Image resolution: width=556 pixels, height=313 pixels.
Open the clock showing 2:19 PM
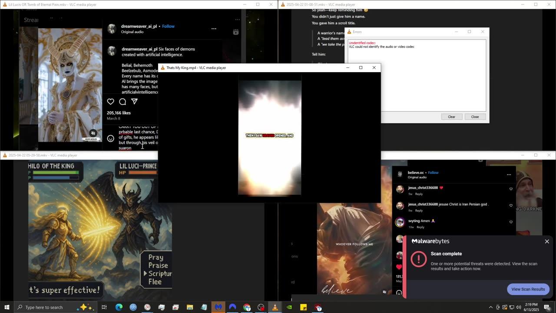click(x=531, y=307)
